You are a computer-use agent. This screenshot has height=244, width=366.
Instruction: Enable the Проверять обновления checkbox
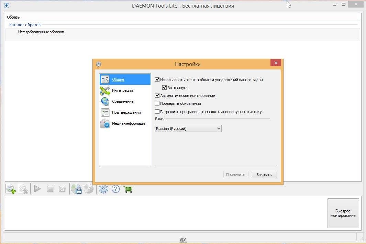[157, 103]
